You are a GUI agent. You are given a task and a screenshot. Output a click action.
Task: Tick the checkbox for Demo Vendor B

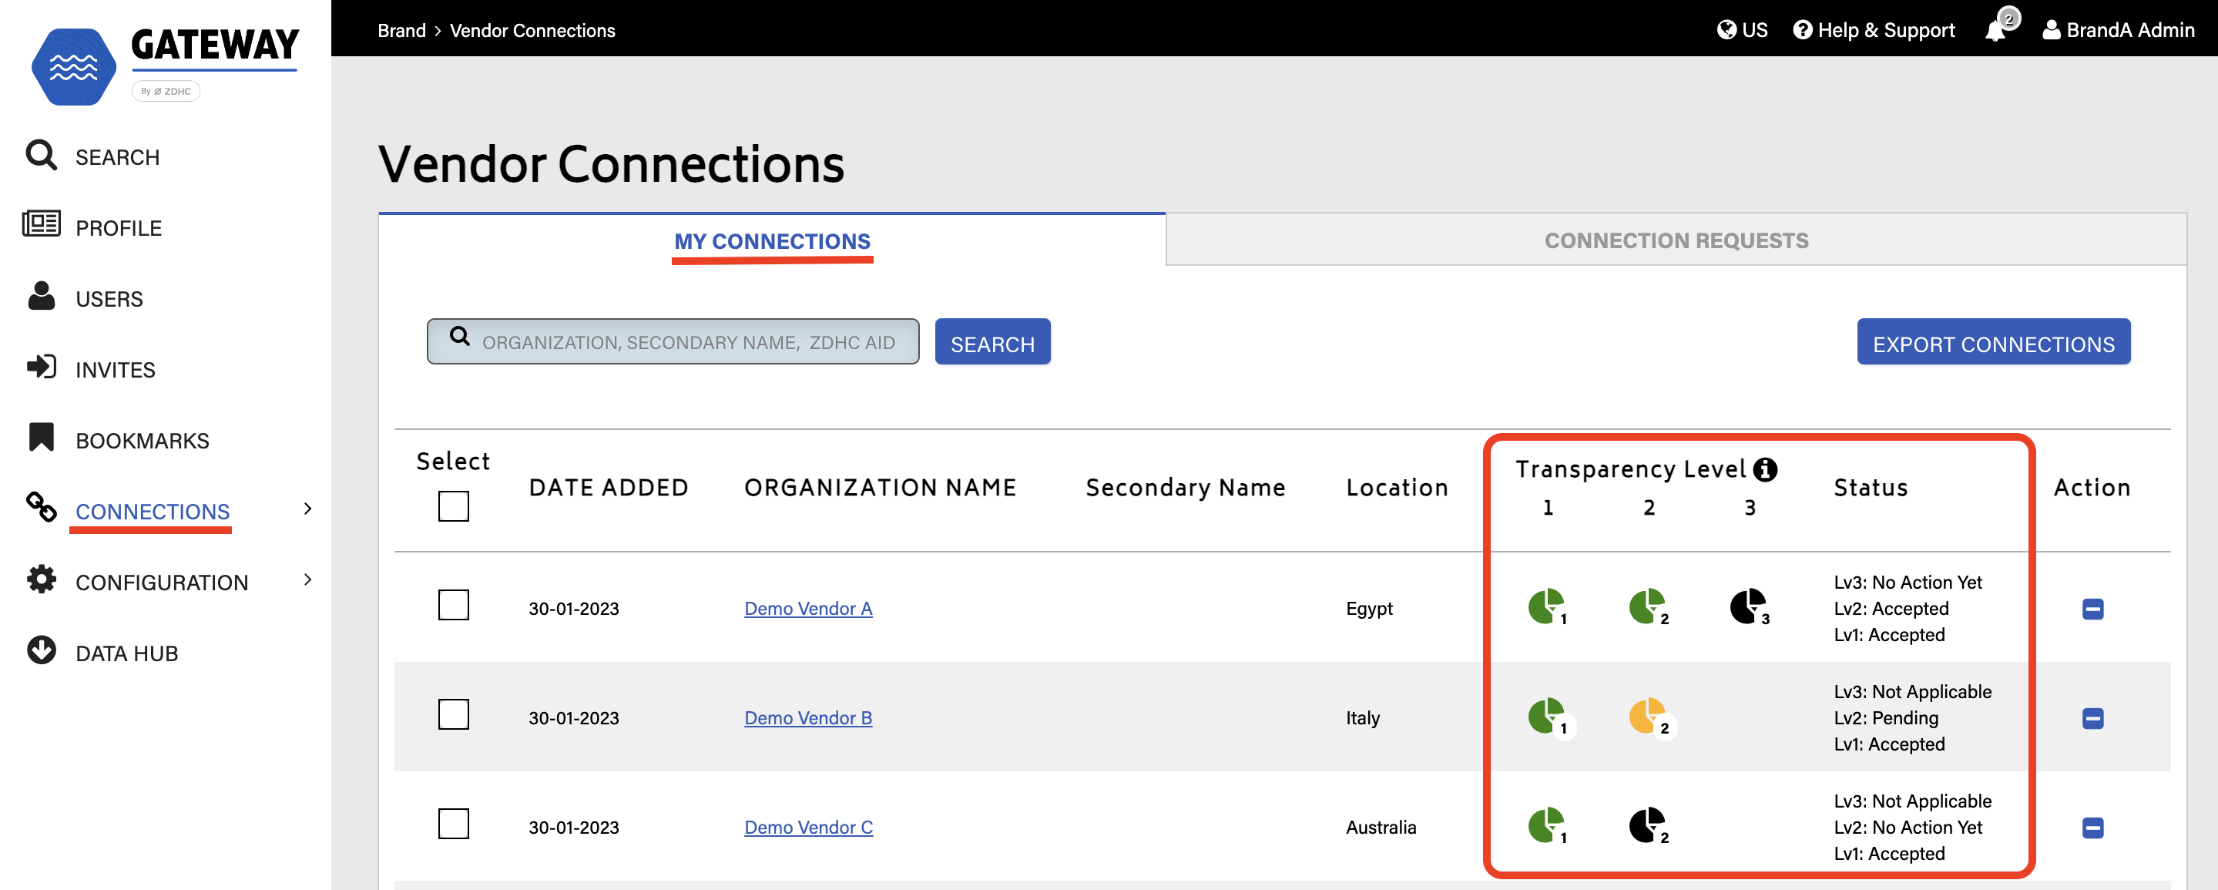click(453, 714)
